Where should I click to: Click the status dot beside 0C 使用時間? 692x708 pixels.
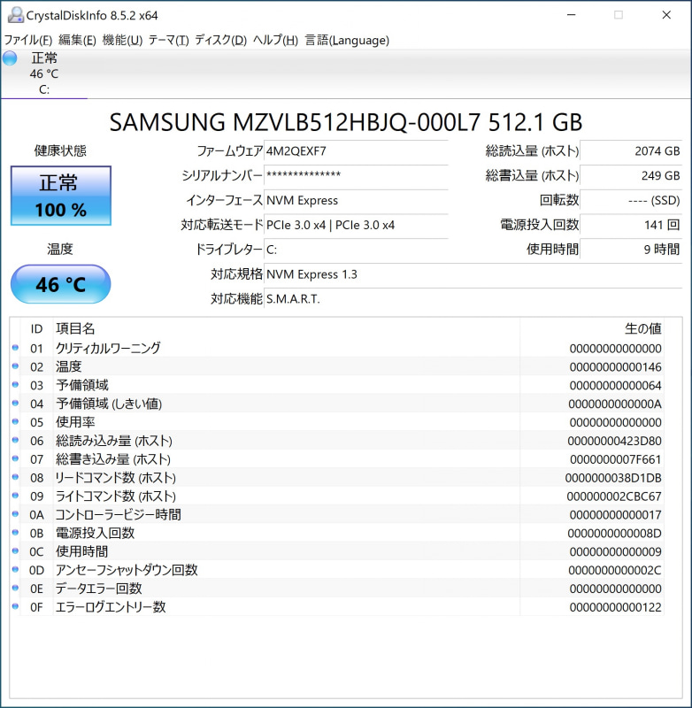tap(15, 551)
